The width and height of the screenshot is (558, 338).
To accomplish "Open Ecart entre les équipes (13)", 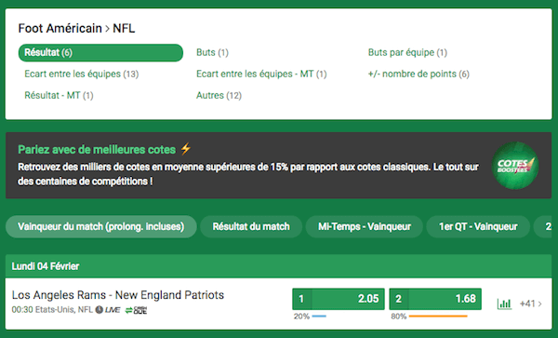I will [x=82, y=74].
